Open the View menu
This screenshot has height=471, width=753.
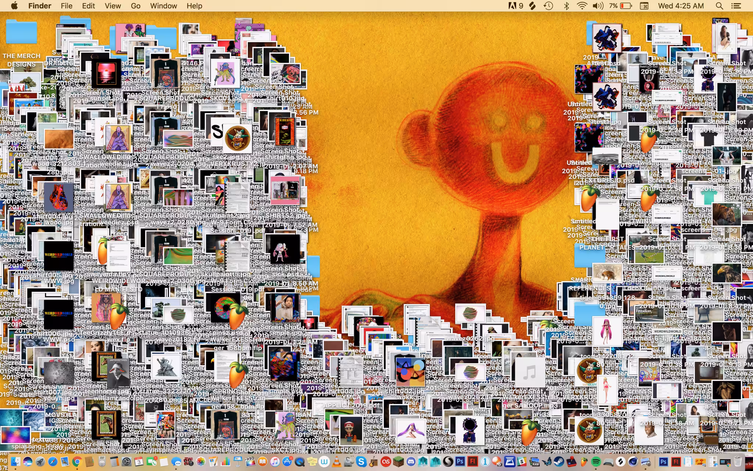[x=113, y=6]
